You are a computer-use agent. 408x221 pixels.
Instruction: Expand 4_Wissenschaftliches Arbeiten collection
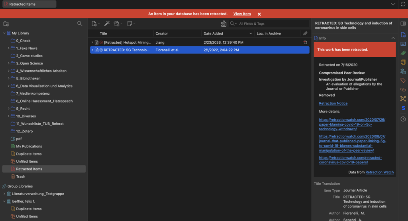pyautogui.click(x=9, y=71)
